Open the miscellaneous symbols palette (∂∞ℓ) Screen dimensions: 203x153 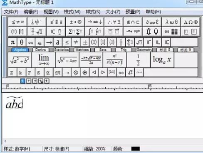(x=152, y=22)
